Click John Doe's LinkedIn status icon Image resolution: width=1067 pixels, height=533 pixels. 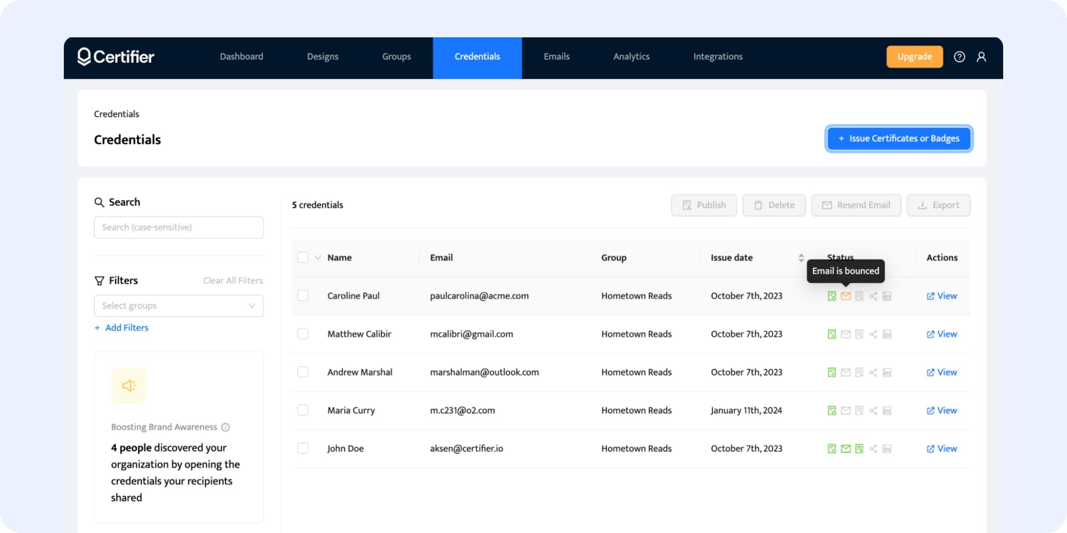tap(887, 449)
